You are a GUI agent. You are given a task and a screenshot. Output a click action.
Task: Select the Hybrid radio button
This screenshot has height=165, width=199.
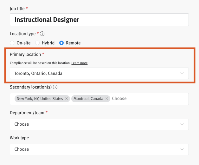coord(37,43)
